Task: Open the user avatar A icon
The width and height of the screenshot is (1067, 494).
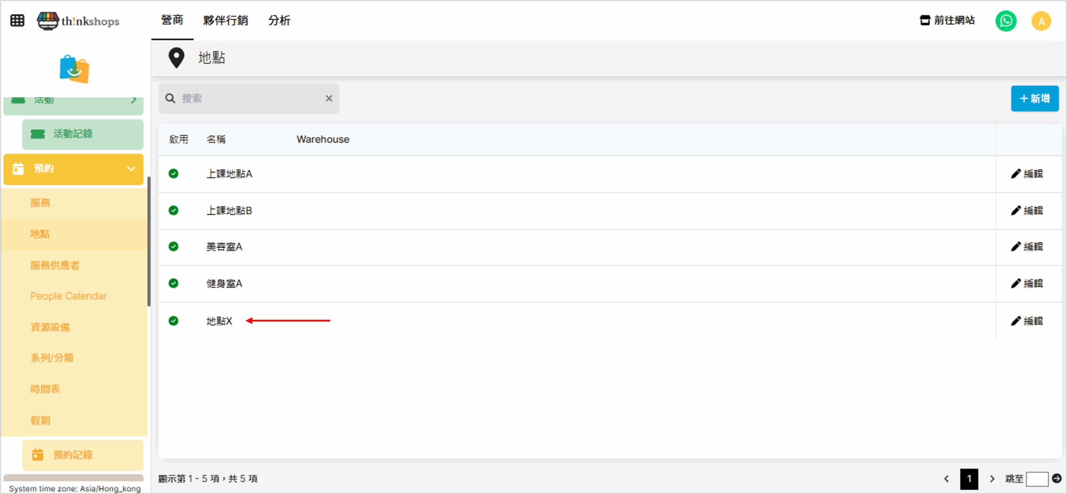Action: (1041, 21)
